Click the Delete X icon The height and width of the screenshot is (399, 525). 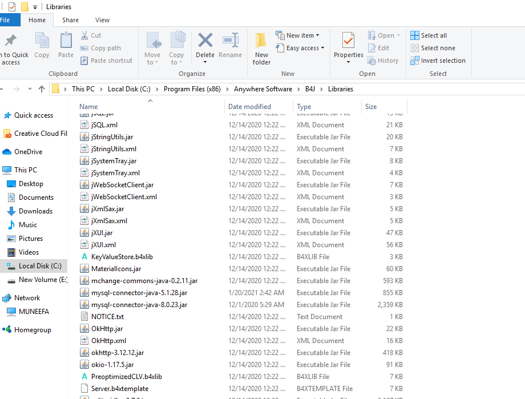(205, 40)
